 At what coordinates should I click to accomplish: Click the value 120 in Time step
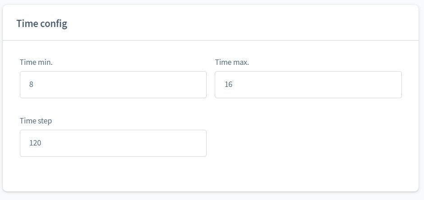click(35, 143)
